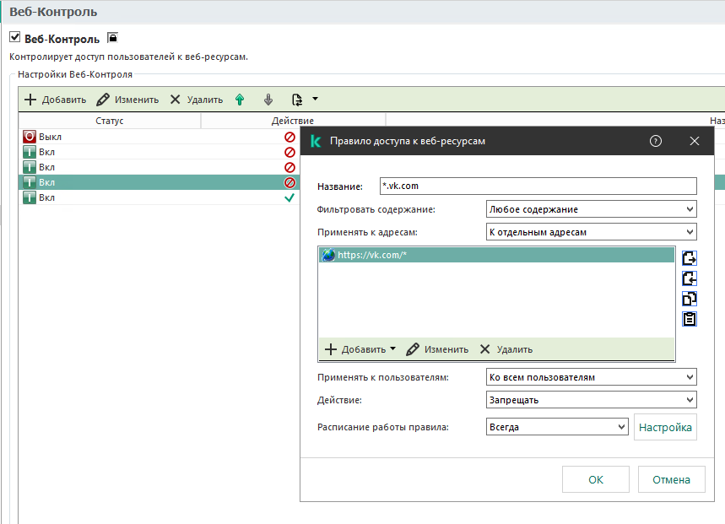
Task: Click the import address list icon
Action: coord(690,278)
